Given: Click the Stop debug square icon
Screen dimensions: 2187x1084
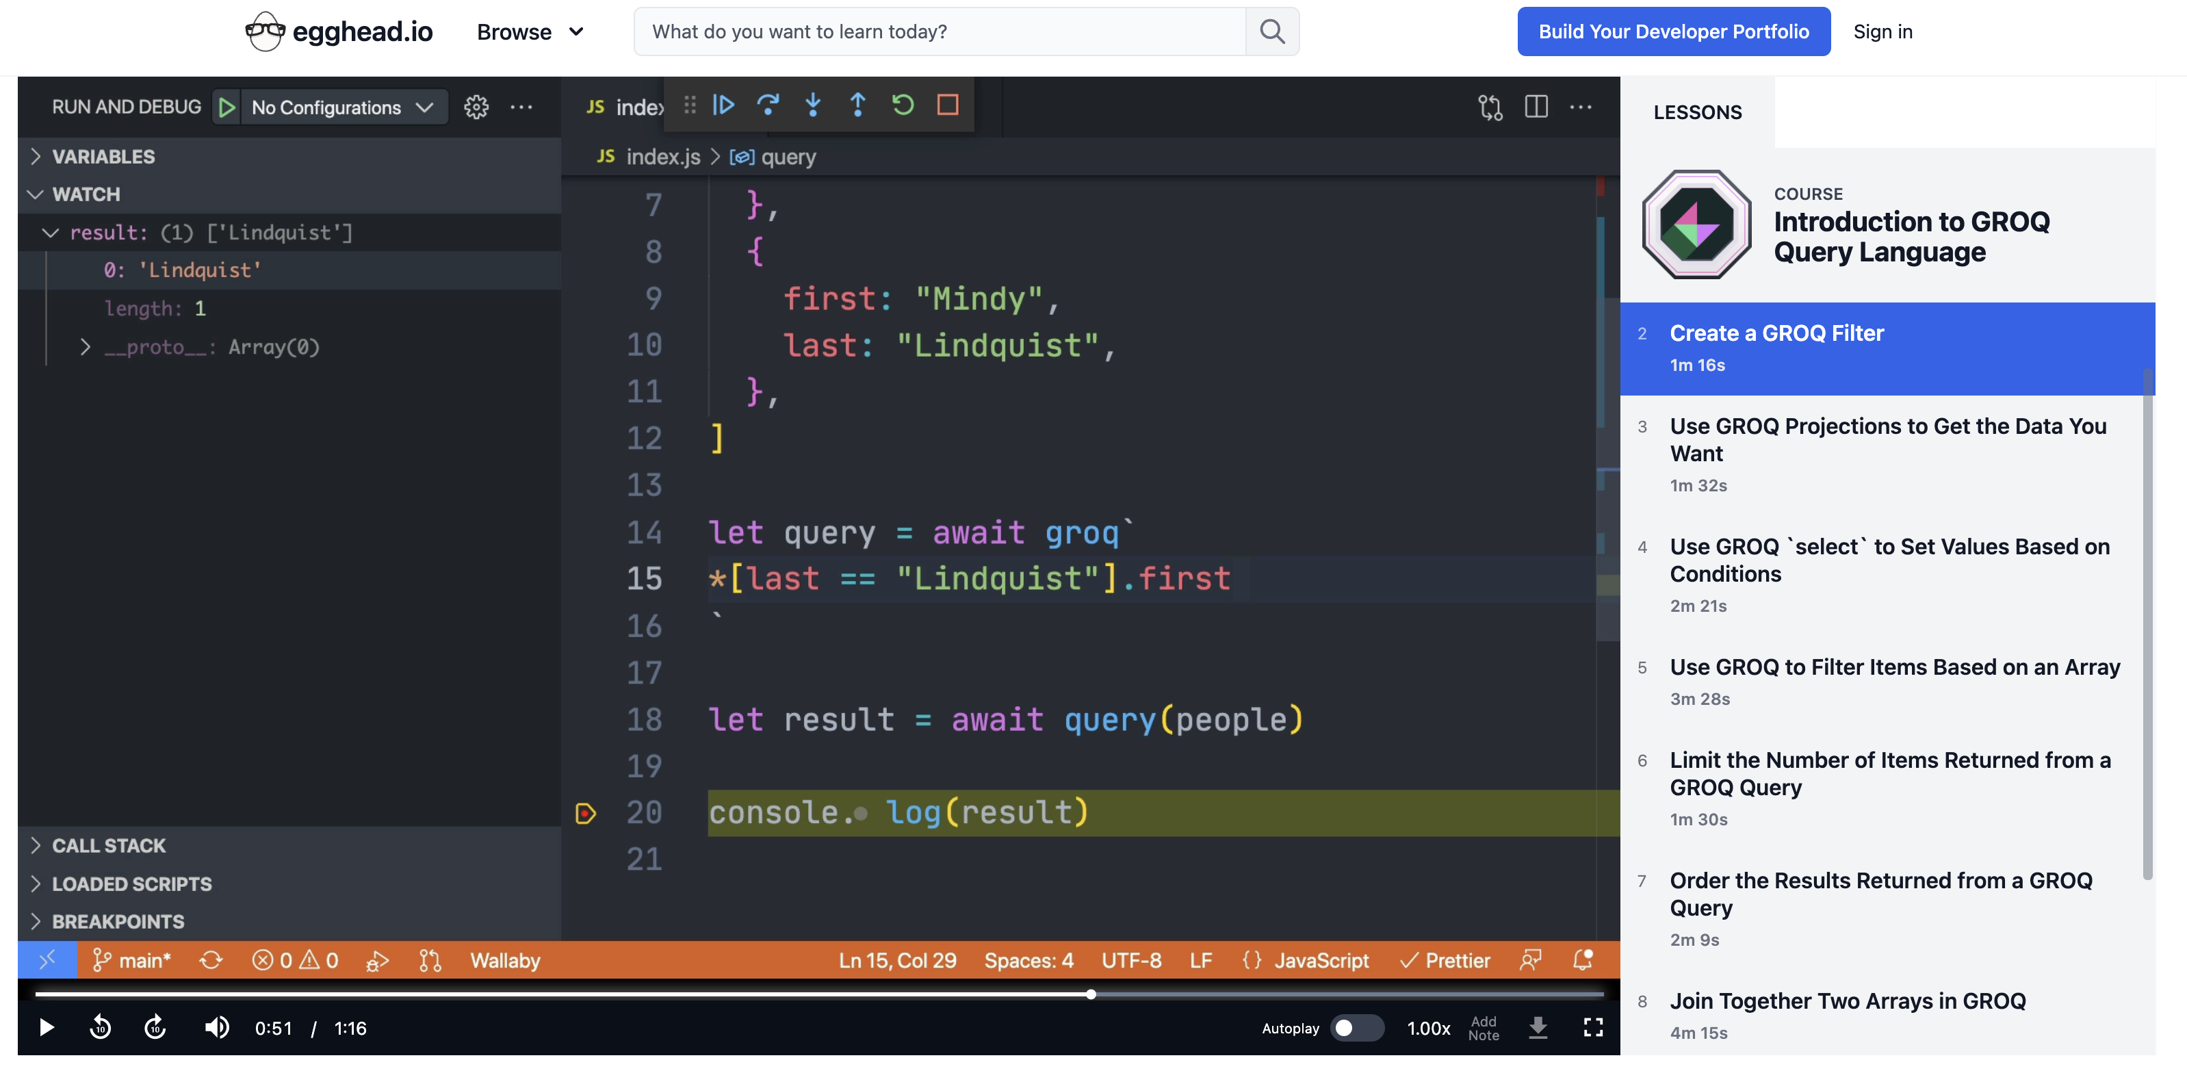Looking at the screenshot, I should (948, 105).
